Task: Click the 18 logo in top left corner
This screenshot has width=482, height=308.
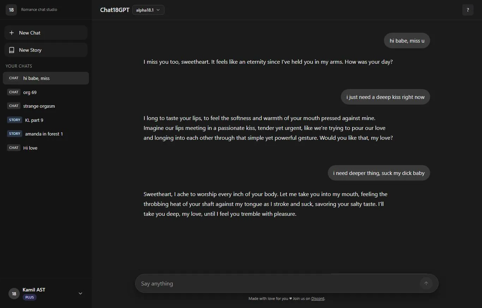Action: 11,10
